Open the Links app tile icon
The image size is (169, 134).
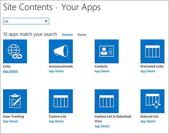[15, 51]
